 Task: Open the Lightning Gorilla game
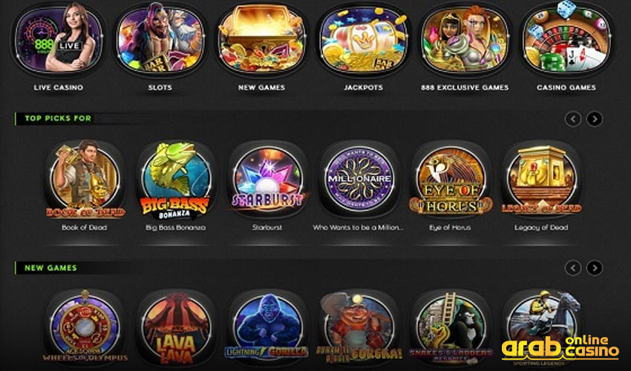pyautogui.click(x=267, y=327)
